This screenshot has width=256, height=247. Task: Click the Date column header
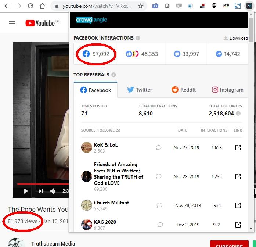[183, 130]
